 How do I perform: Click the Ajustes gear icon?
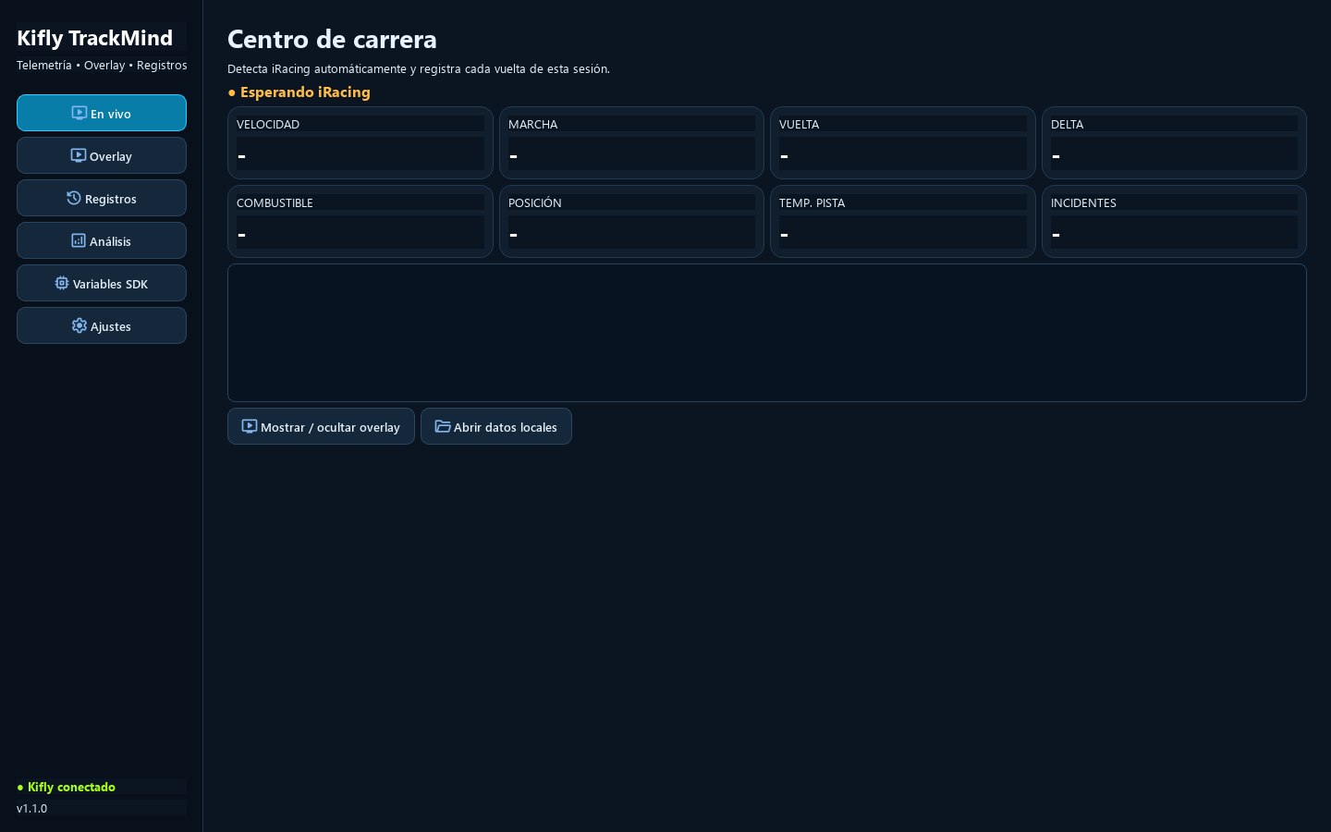pos(79,325)
